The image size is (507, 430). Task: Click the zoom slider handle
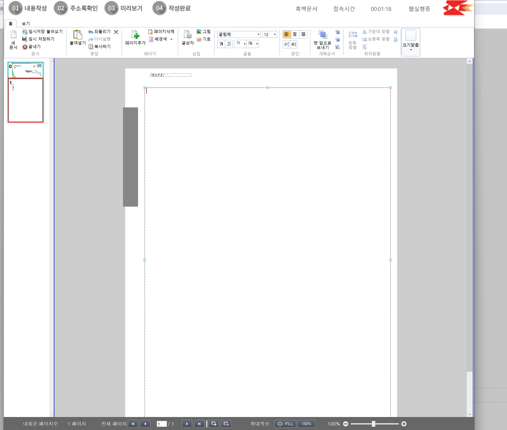(373, 424)
